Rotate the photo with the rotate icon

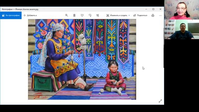coord(90,15)
